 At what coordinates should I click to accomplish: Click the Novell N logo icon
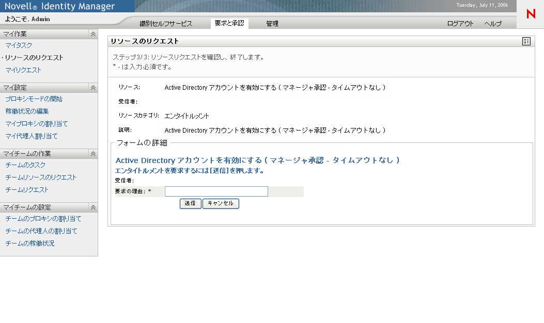coord(531,14)
